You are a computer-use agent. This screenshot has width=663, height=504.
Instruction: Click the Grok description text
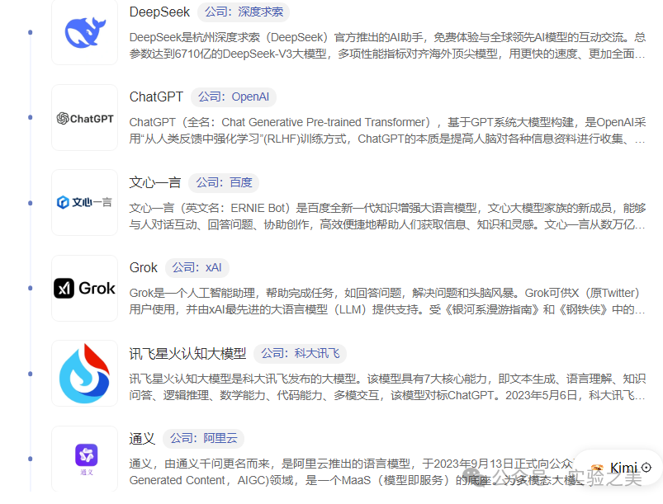pos(387,301)
